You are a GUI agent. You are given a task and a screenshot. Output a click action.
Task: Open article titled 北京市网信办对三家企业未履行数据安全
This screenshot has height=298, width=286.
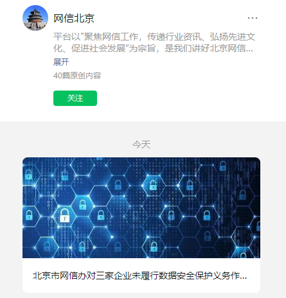139,276
